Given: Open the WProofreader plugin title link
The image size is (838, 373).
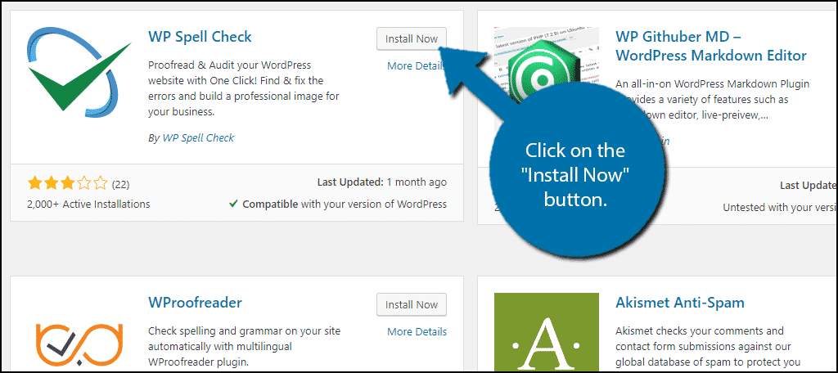Looking at the screenshot, I should [x=195, y=303].
